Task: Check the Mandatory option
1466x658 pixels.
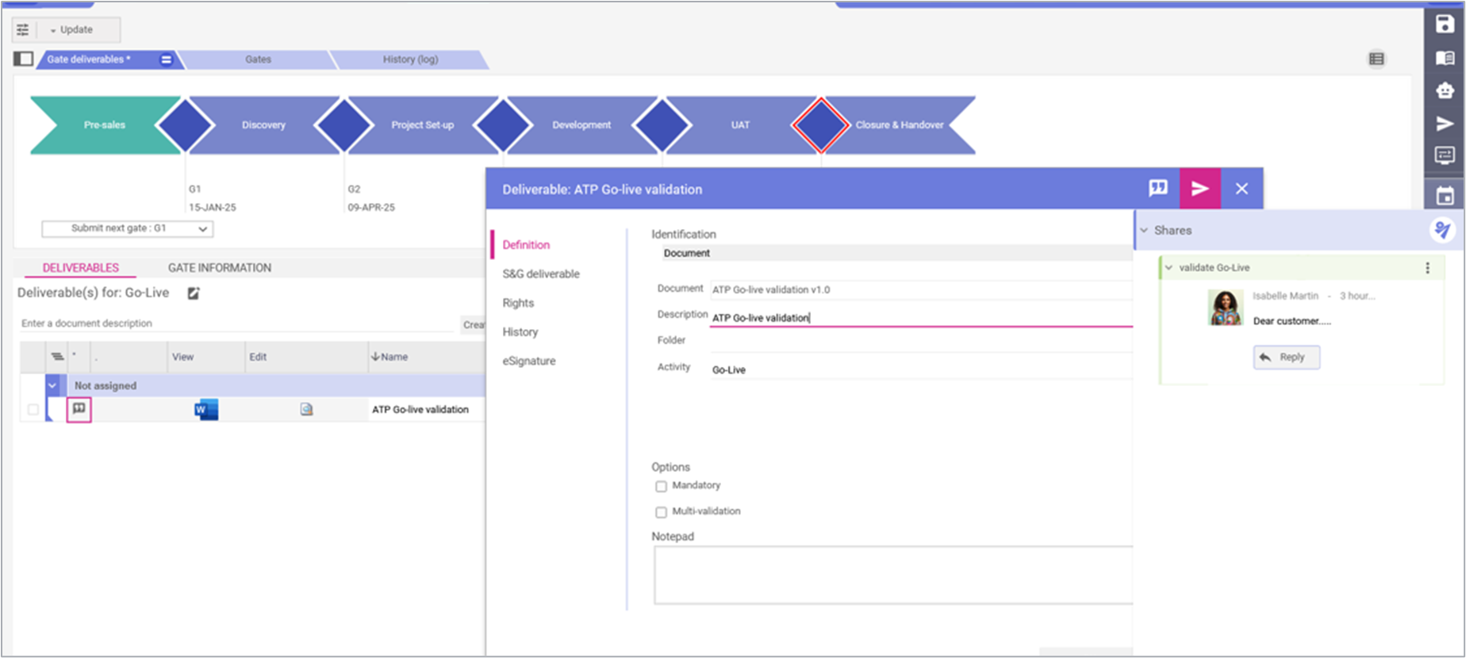Action: point(661,486)
